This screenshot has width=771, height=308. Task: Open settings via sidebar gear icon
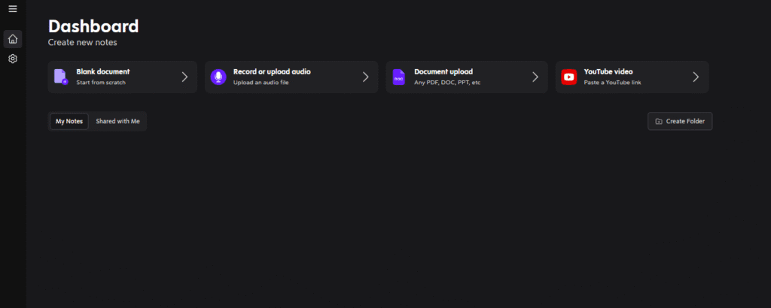(13, 59)
